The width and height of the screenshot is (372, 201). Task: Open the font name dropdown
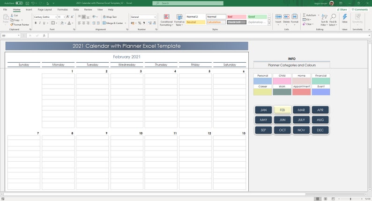tap(56, 17)
